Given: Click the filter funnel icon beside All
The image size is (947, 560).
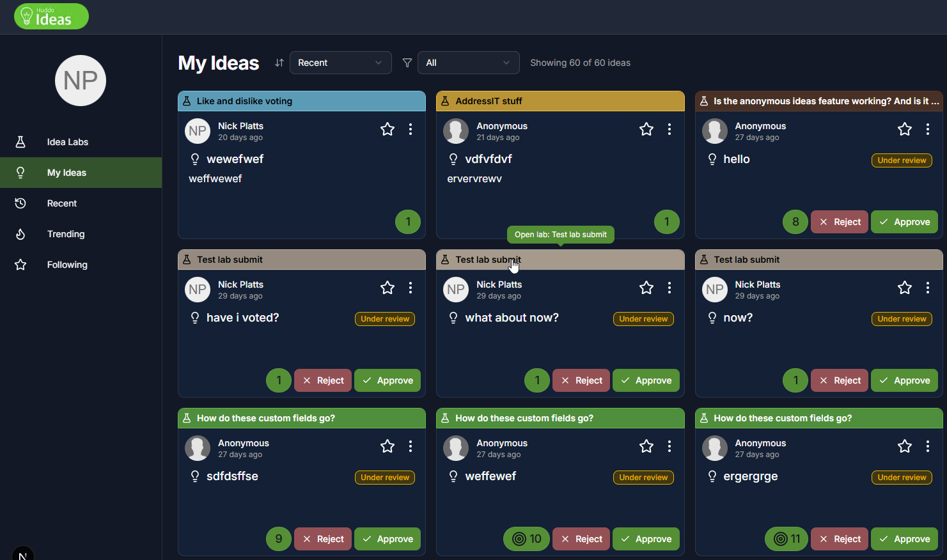Looking at the screenshot, I should (x=407, y=63).
